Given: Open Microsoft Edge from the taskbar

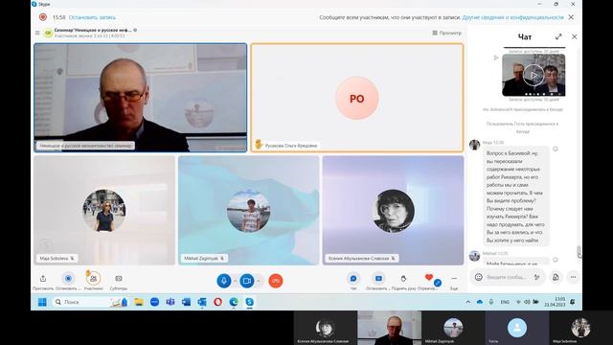Looking at the screenshot, I should (x=234, y=302).
